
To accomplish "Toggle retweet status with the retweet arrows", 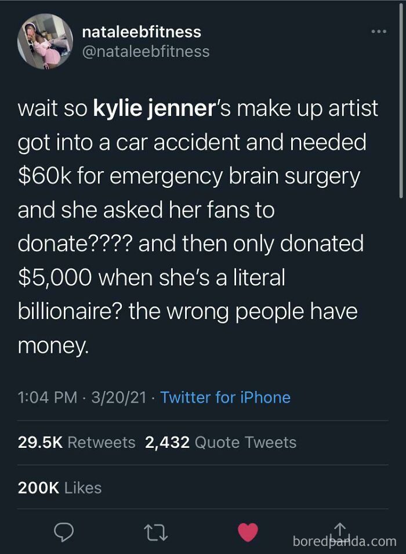I will (x=154, y=531).
